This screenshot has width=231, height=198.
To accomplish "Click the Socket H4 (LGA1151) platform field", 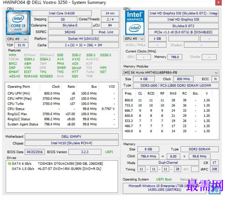I will coord(84,39).
